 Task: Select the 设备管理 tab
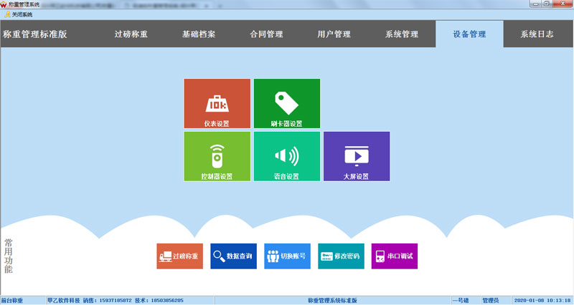(469, 34)
